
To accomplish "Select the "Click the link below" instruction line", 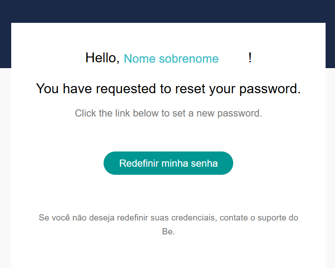I will 168,113.
